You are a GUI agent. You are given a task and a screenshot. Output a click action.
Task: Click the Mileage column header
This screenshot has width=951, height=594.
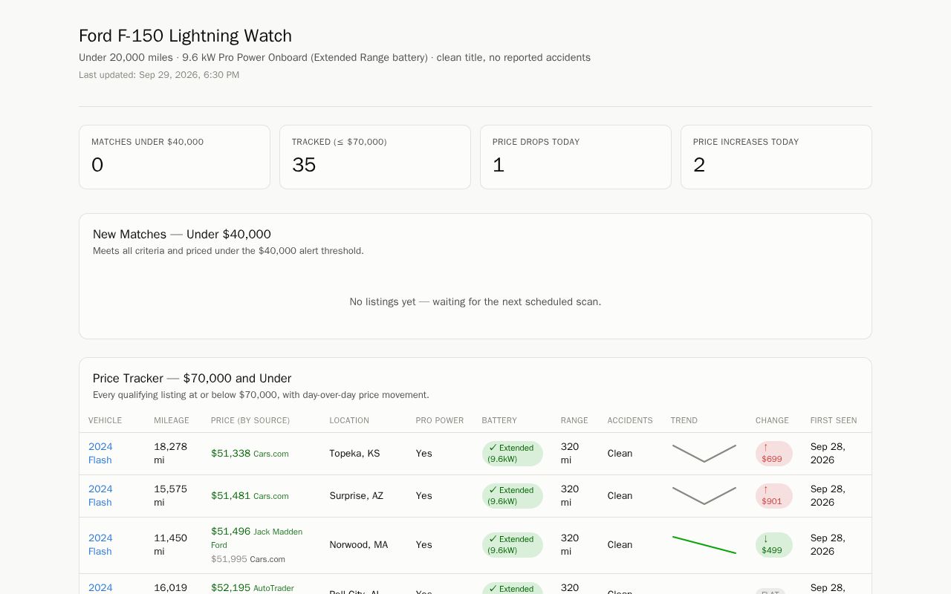pyautogui.click(x=172, y=420)
